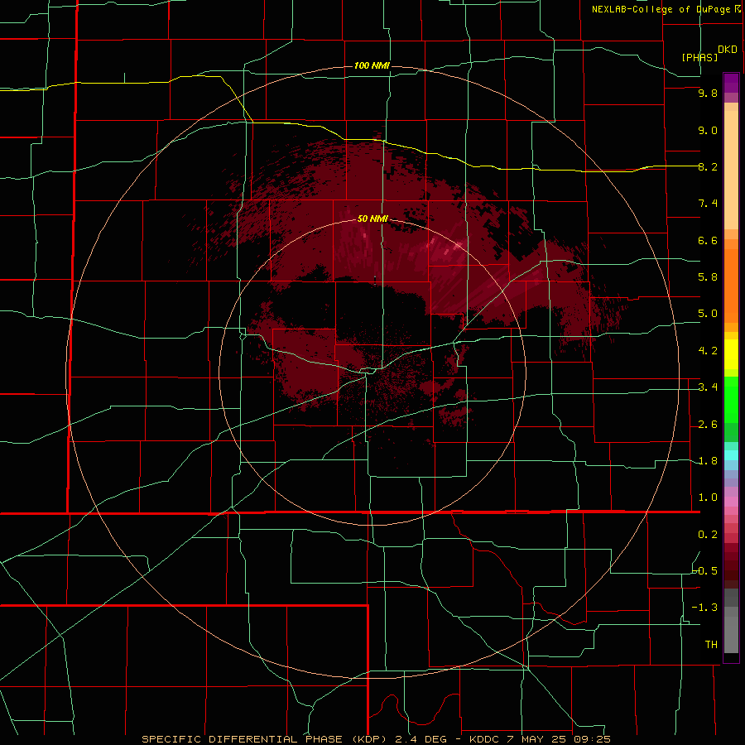The width and height of the screenshot is (745, 745).
Task: Pick the yellow segment of the color bar
Action: (x=731, y=354)
